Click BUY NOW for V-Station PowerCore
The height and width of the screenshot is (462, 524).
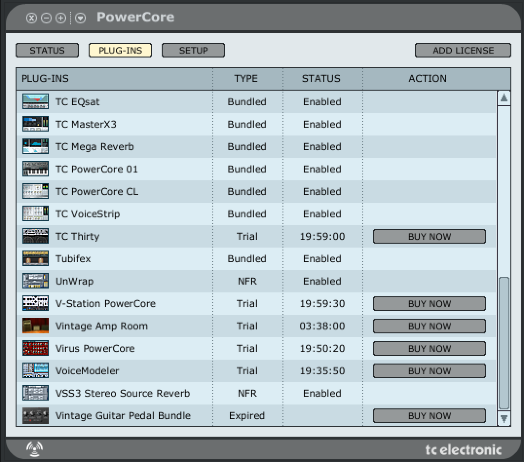(x=430, y=304)
